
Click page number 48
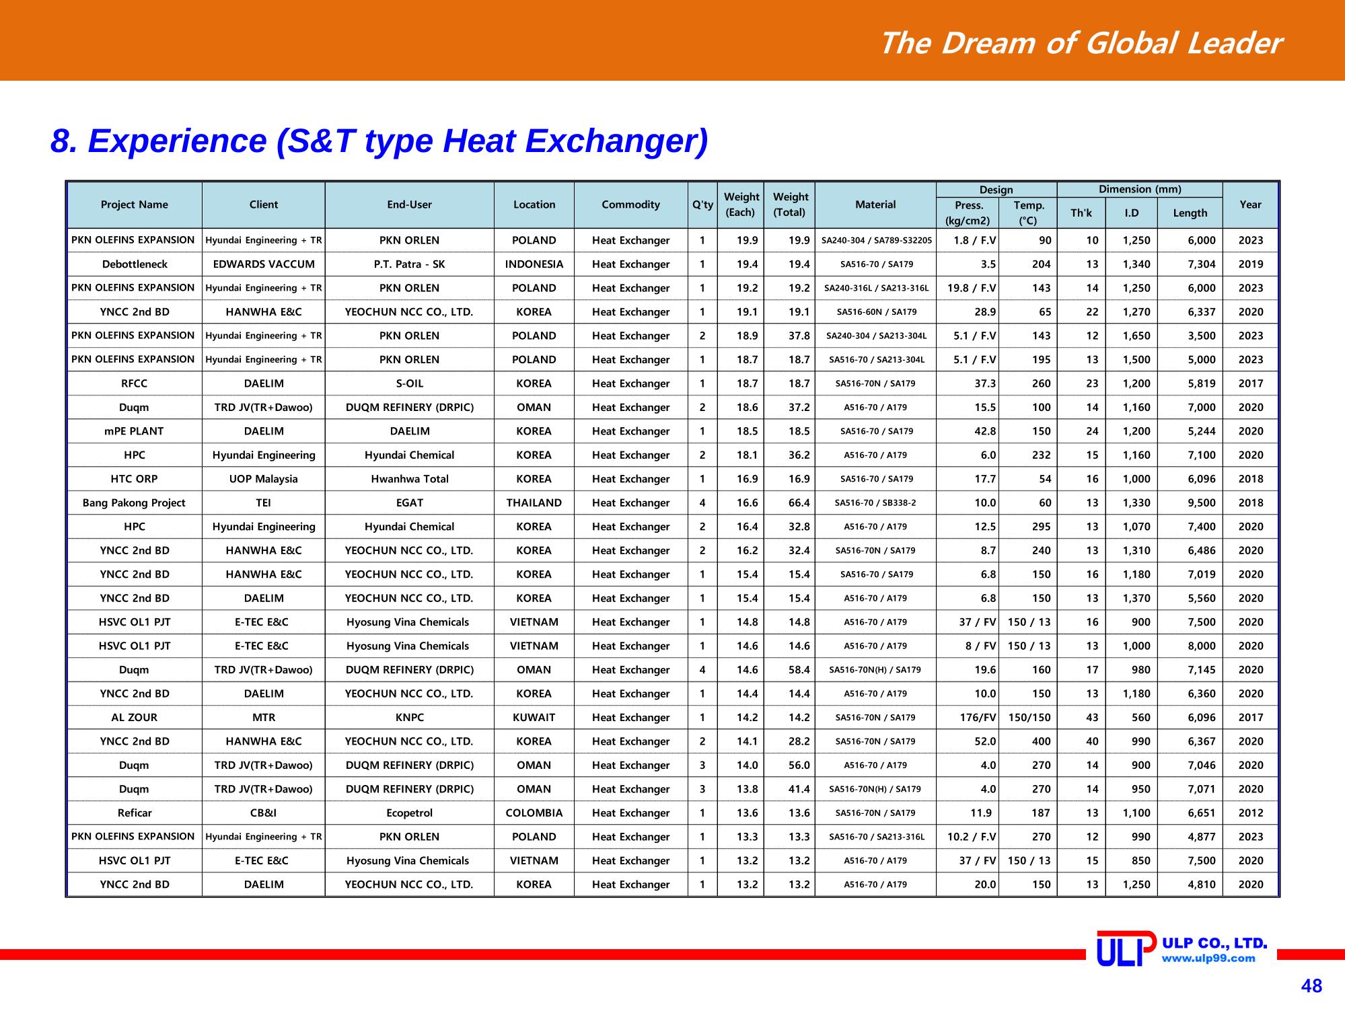click(x=1311, y=986)
